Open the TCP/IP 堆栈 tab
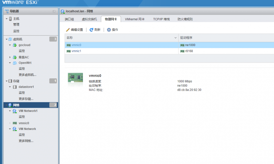Viewport: 274px width, 164px height. [x=161, y=19]
